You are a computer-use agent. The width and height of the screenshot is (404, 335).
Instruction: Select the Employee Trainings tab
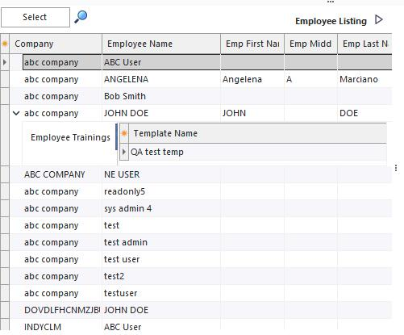pyautogui.click(x=70, y=137)
